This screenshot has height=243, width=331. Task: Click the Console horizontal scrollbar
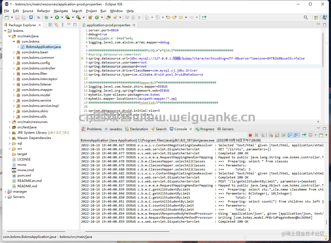[x=127, y=231]
